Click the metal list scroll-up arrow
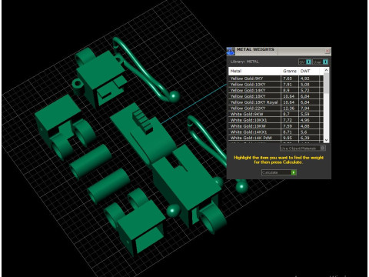The width and height of the screenshot is (369, 277). (326, 70)
